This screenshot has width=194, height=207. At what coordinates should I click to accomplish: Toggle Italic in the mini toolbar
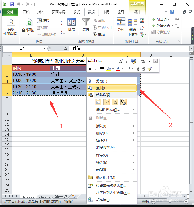pyautogui.click(x=96, y=69)
